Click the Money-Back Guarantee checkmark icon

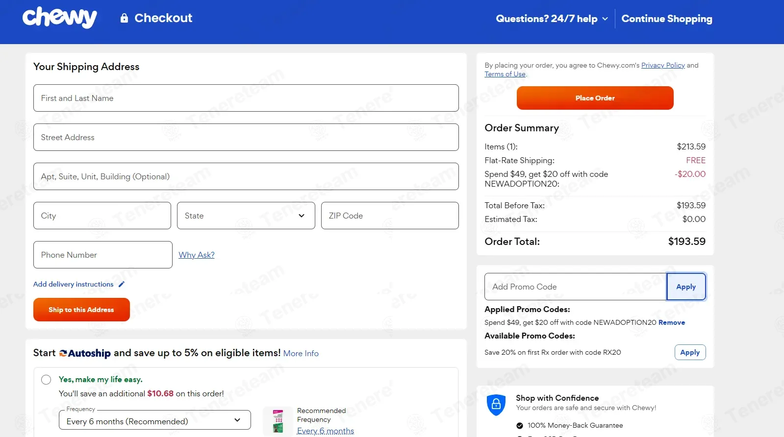(x=520, y=425)
